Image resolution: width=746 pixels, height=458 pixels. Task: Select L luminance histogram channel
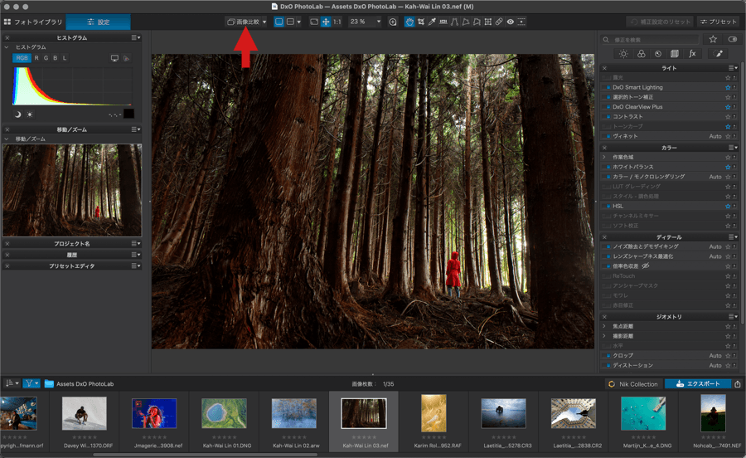coord(65,58)
